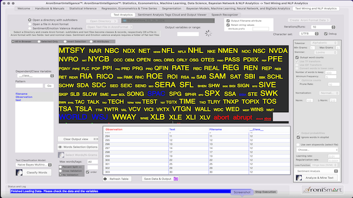Click the eye icon on Words Selection Options

(60, 147)
